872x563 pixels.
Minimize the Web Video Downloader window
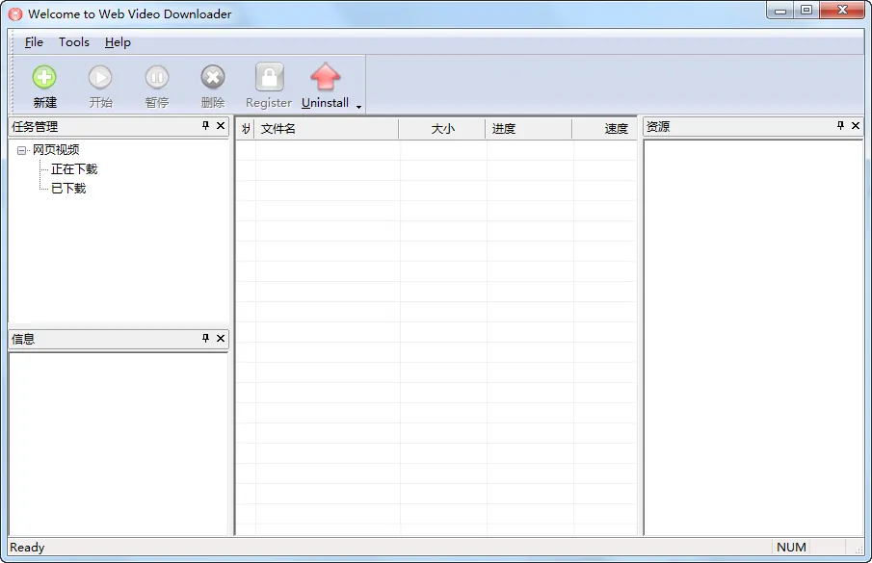click(780, 11)
